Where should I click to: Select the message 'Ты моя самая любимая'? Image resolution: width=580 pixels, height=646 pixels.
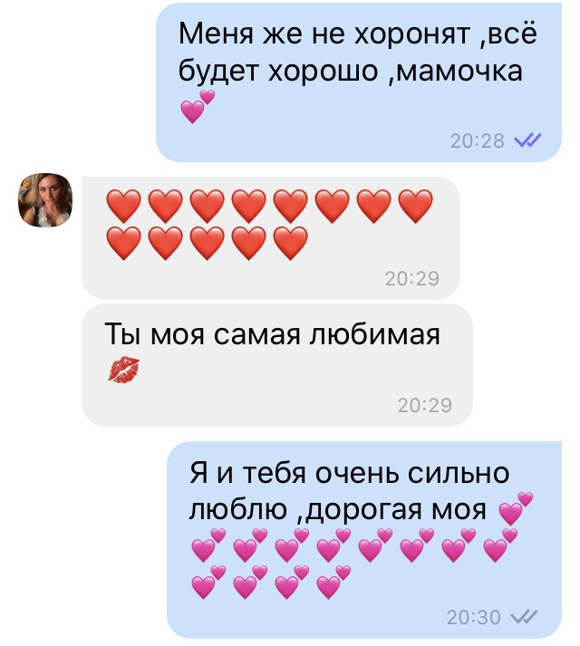(277, 365)
